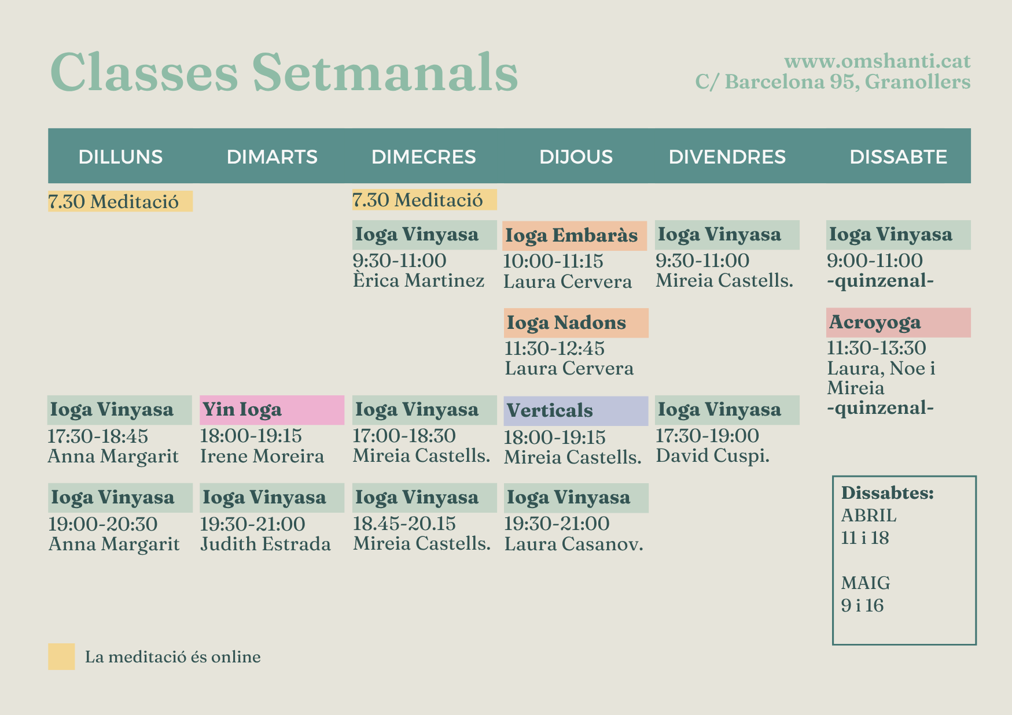
Task: Click the DISSABTE column header
Action: click(898, 157)
